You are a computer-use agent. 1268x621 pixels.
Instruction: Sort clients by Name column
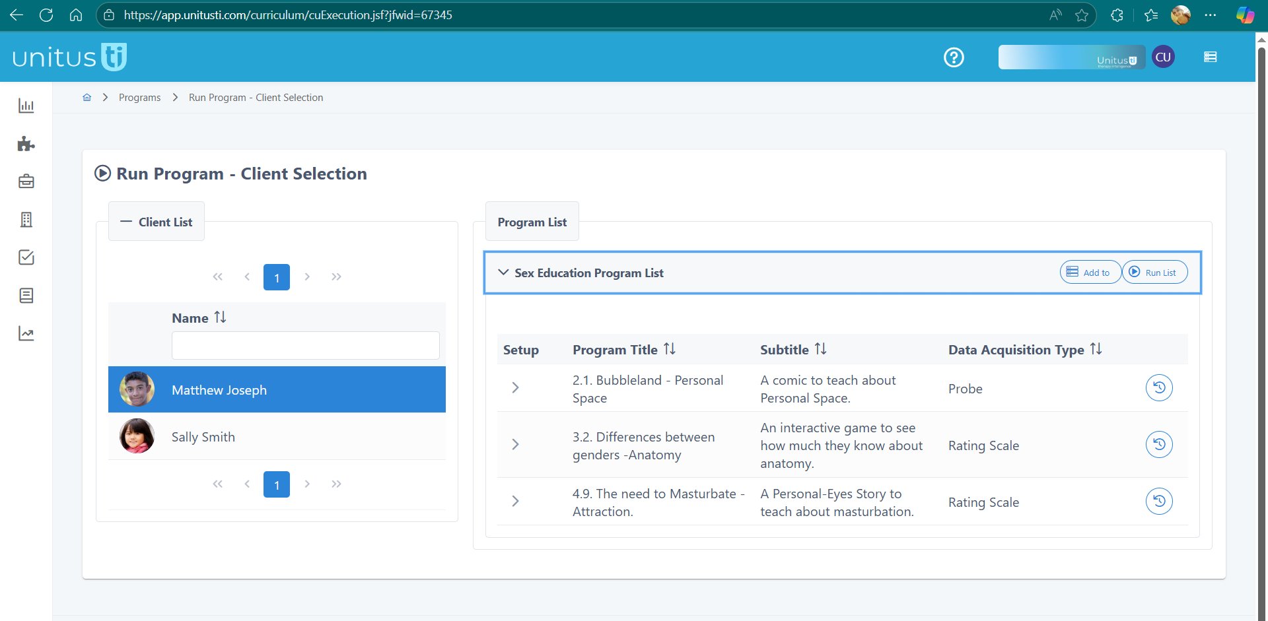click(221, 317)
